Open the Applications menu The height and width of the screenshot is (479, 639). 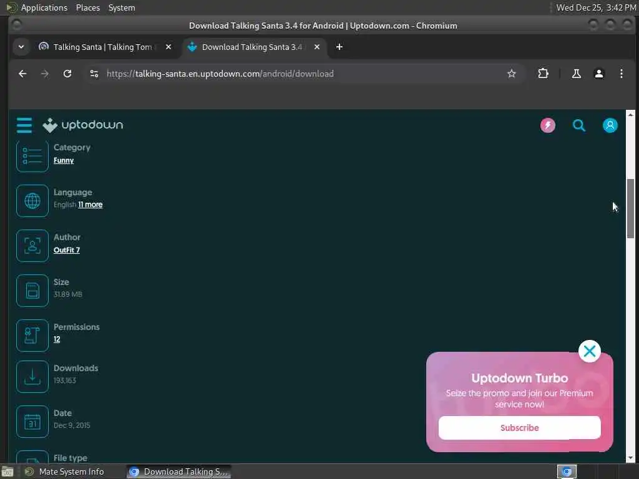[44, 7]
